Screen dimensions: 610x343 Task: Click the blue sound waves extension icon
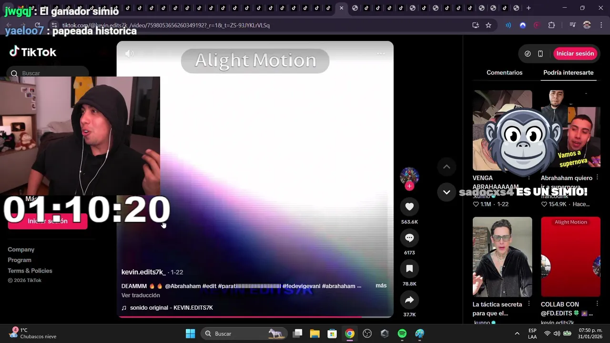508,25
